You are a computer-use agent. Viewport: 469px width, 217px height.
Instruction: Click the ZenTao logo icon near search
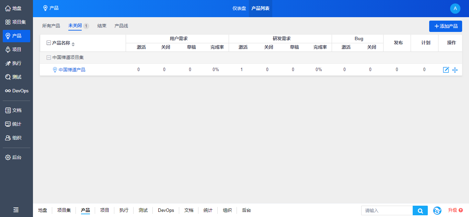pos(437,210)
